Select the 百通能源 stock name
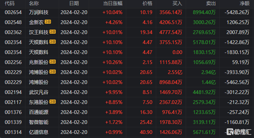This screenshot has width=254, height=138. (38, 112)
